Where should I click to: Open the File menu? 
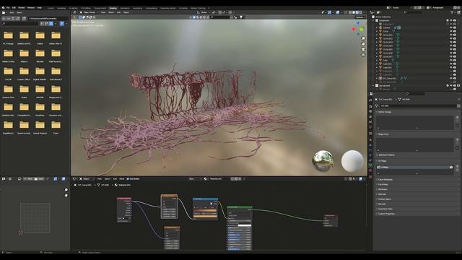[x=8, y=8]
